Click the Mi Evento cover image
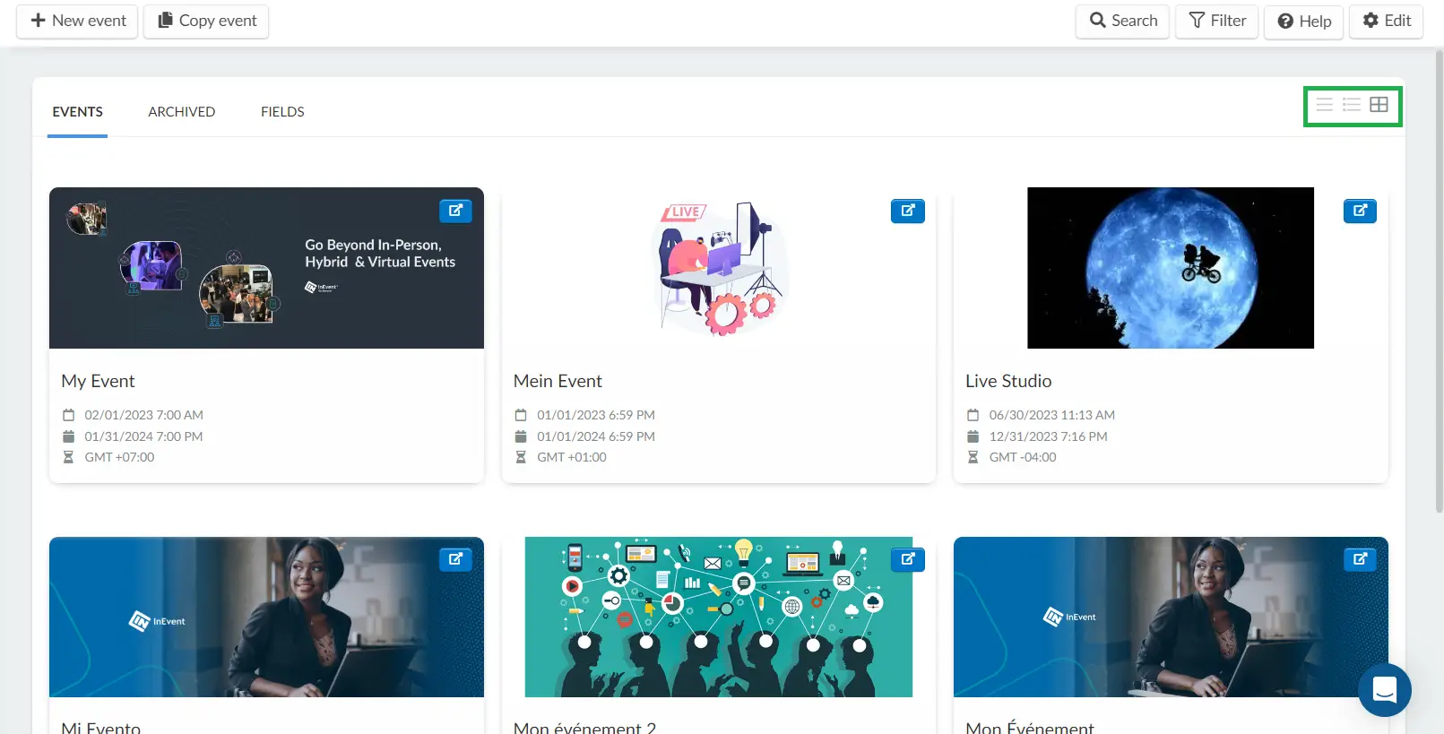This screenshot has height=734, width=1444. (266, 617)
